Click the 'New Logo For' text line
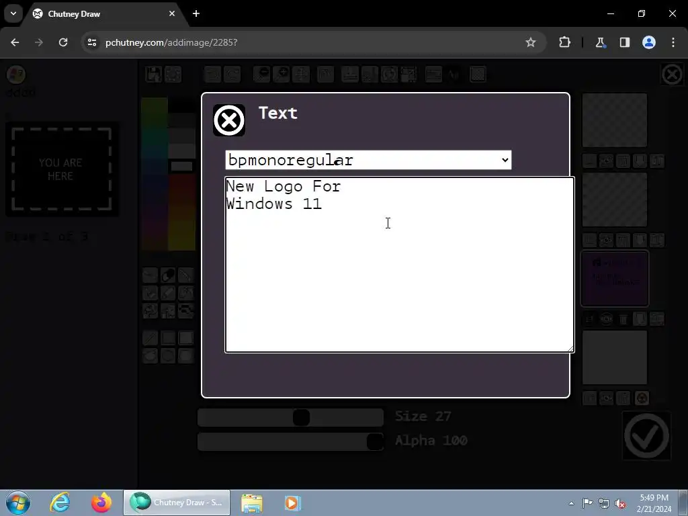 coord(284,187)
